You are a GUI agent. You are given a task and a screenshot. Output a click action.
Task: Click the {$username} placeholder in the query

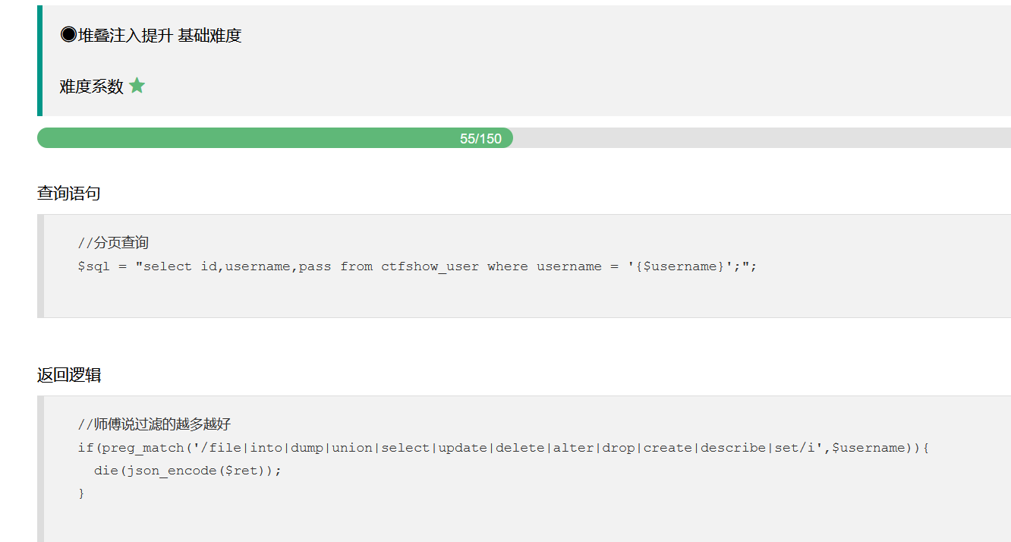click(680, 266)
